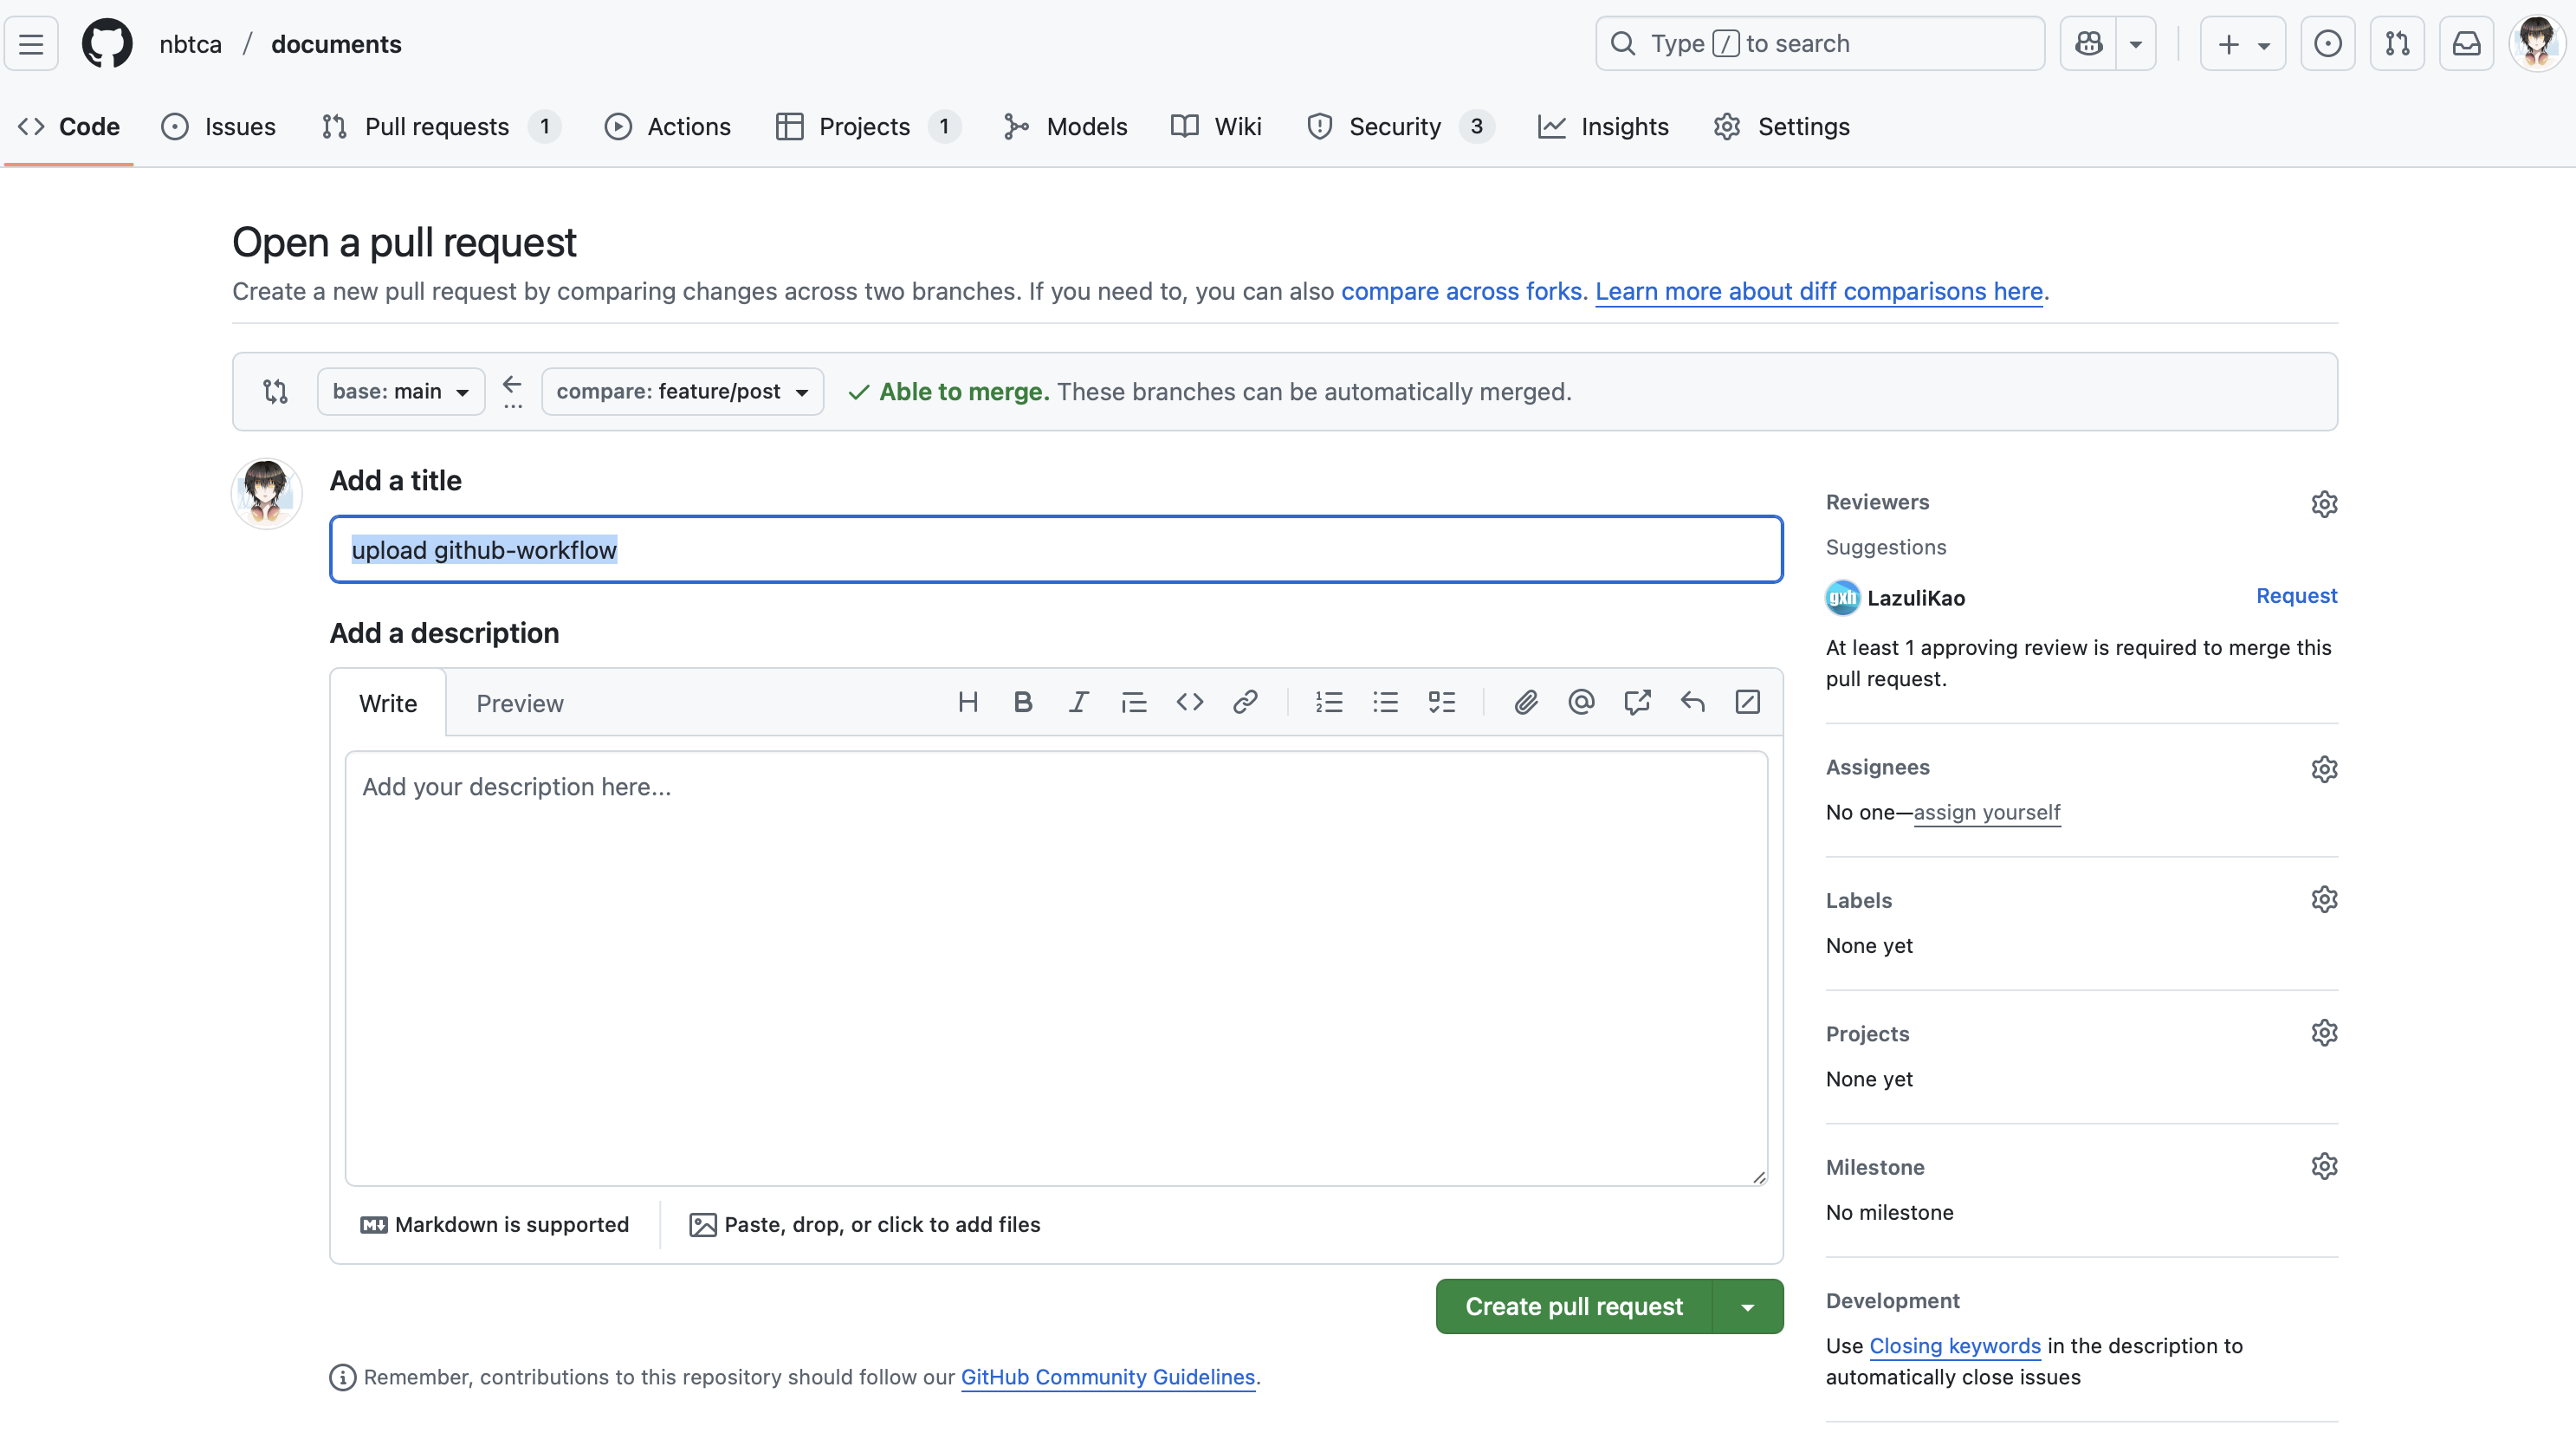Open the Actions repository tab
Image resolution: width=2576 pixels, height=1452 pixels.
(x=667, y=127)
